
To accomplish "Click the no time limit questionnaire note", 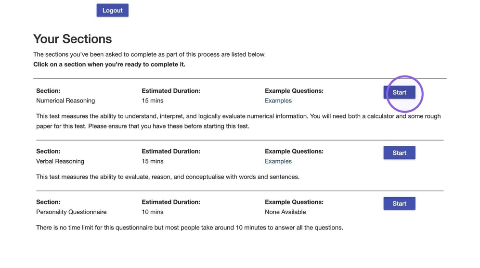I will click(x=190, y=228).
